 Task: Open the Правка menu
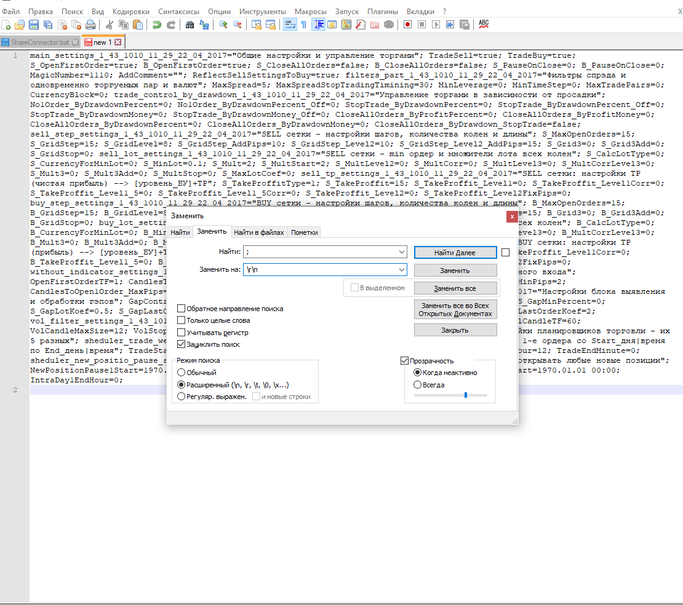point(41,11)
